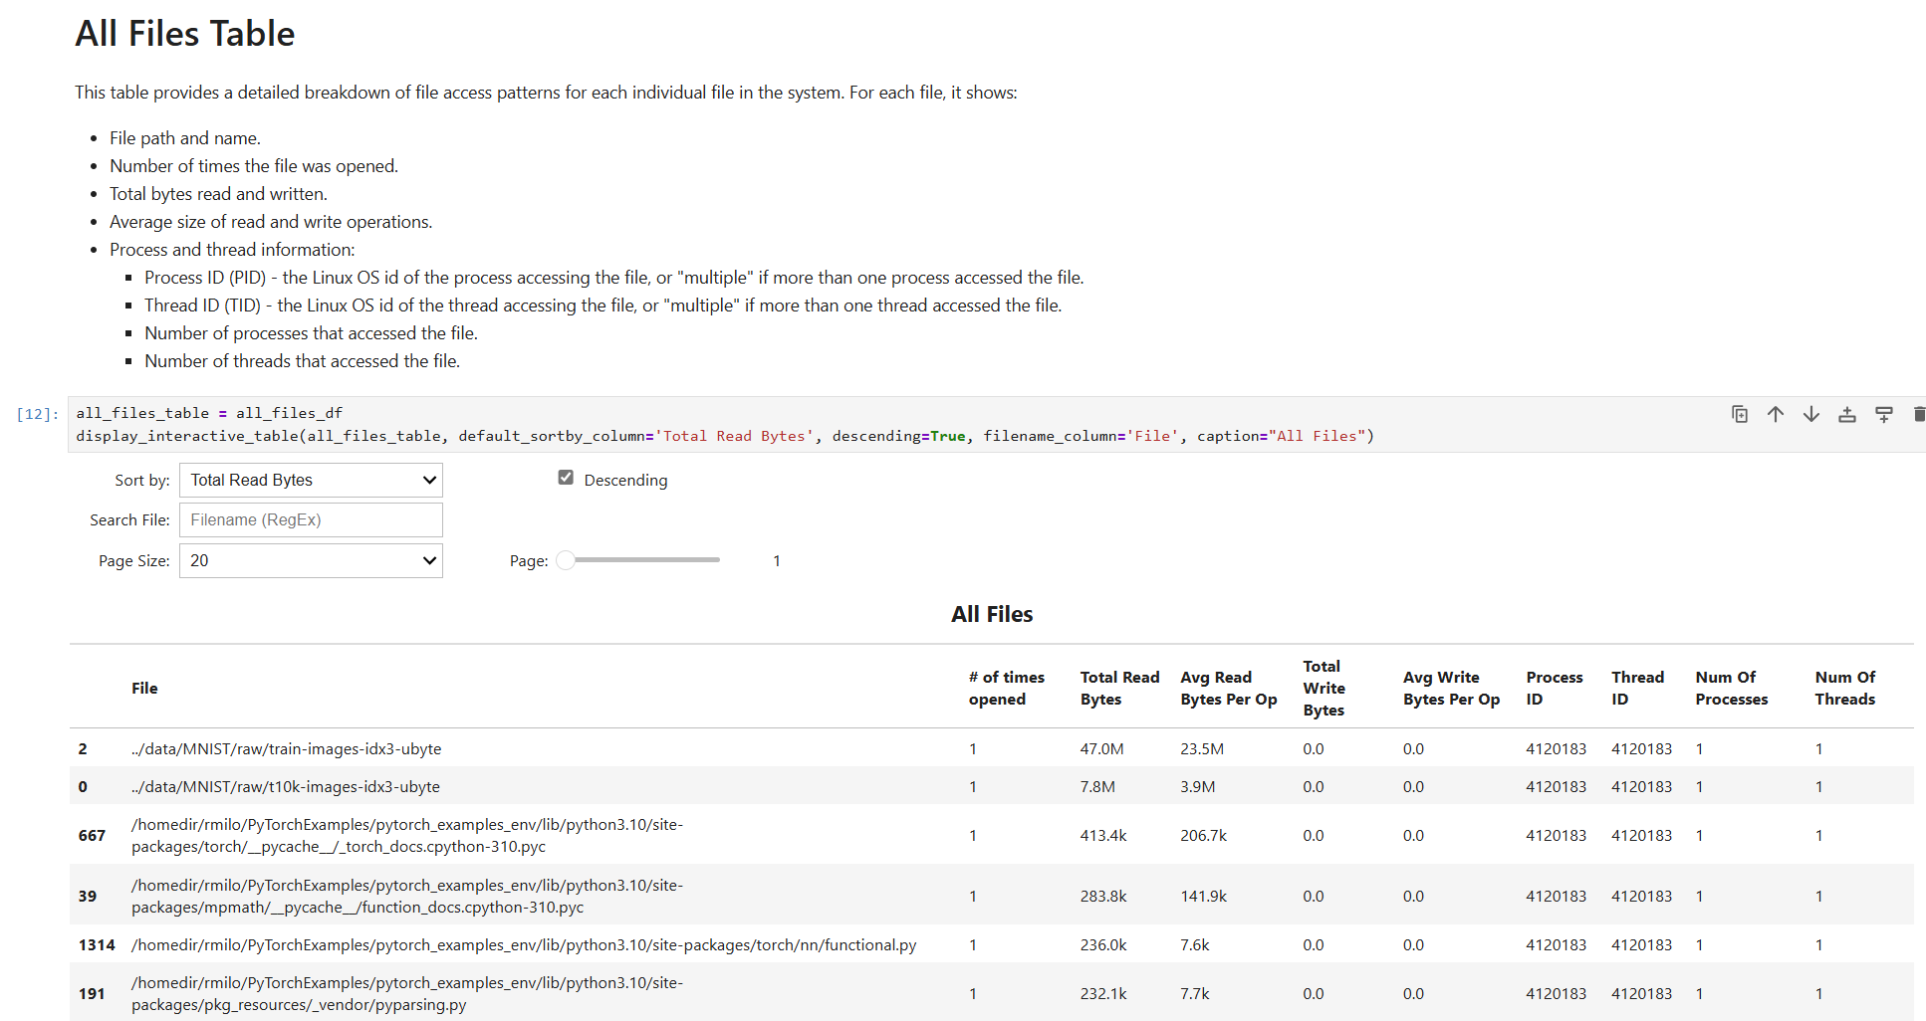1926x1021 pixels.
Task: Open the Sort by dropdown
Action: pyautogui.click(x=310, y=480)
